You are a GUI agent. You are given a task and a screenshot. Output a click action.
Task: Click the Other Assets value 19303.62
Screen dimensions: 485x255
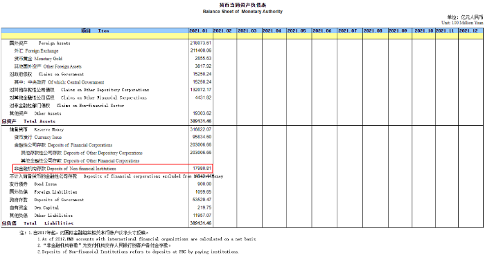(202, 113)
